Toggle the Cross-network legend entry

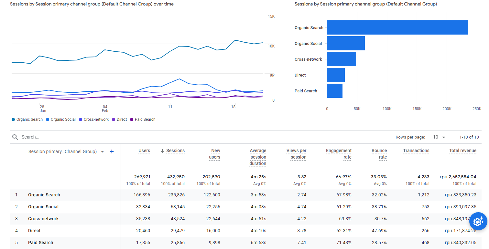tap(93, 119)
